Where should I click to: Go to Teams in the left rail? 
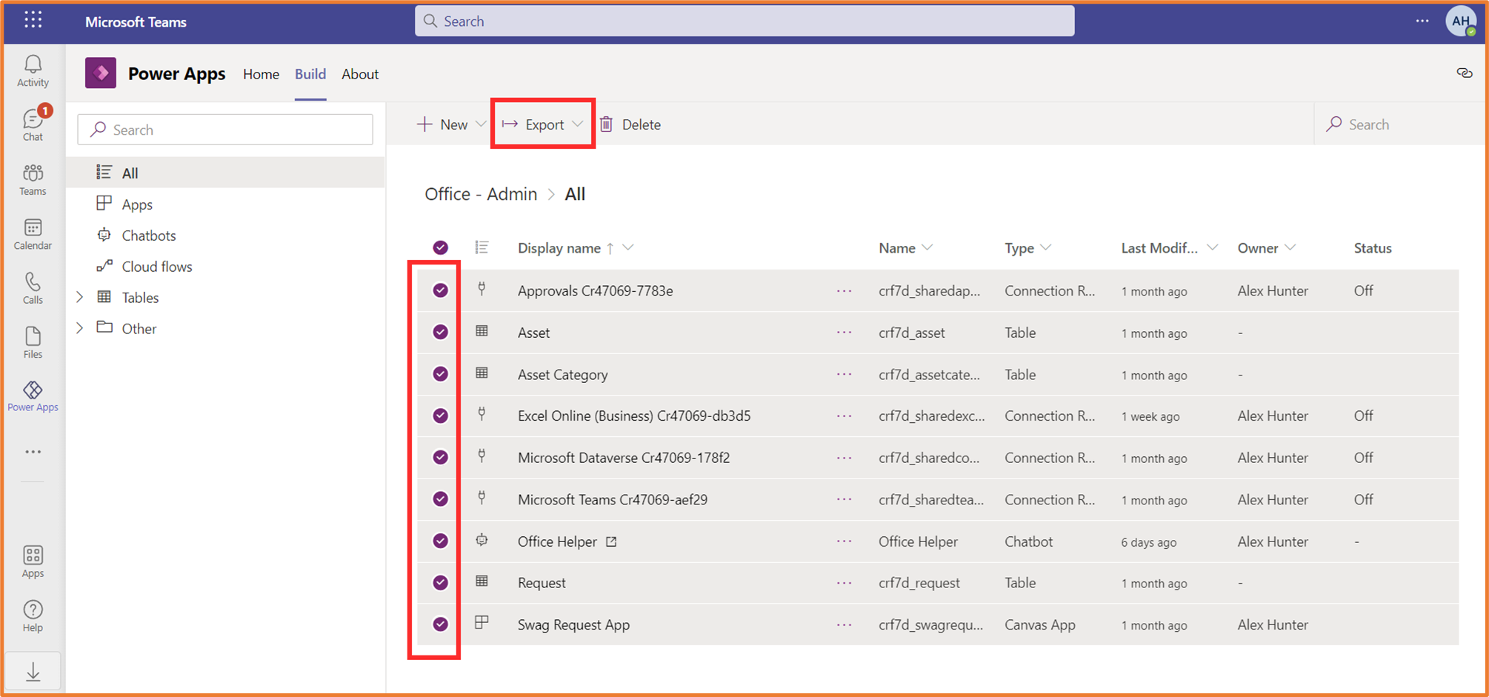(x=33, y=179)
